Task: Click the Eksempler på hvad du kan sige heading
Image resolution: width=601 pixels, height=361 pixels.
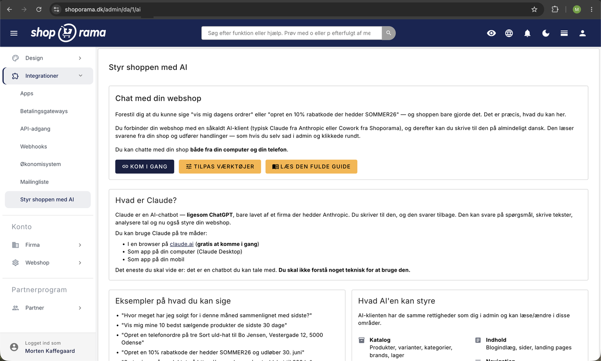Action: point(173,301)
